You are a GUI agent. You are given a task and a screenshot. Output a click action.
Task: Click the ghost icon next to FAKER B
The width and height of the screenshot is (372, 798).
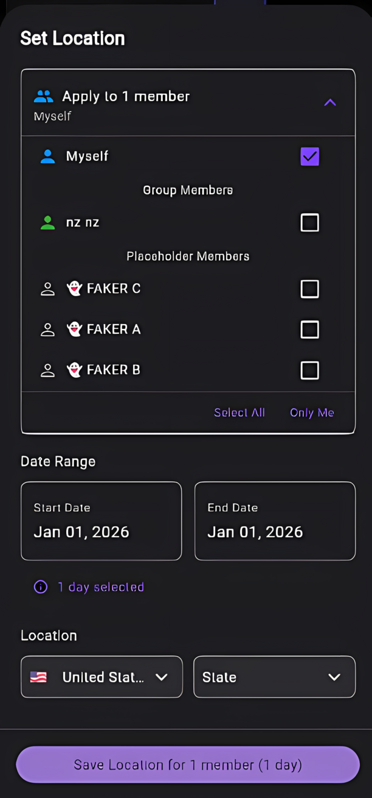coord(74,370)
